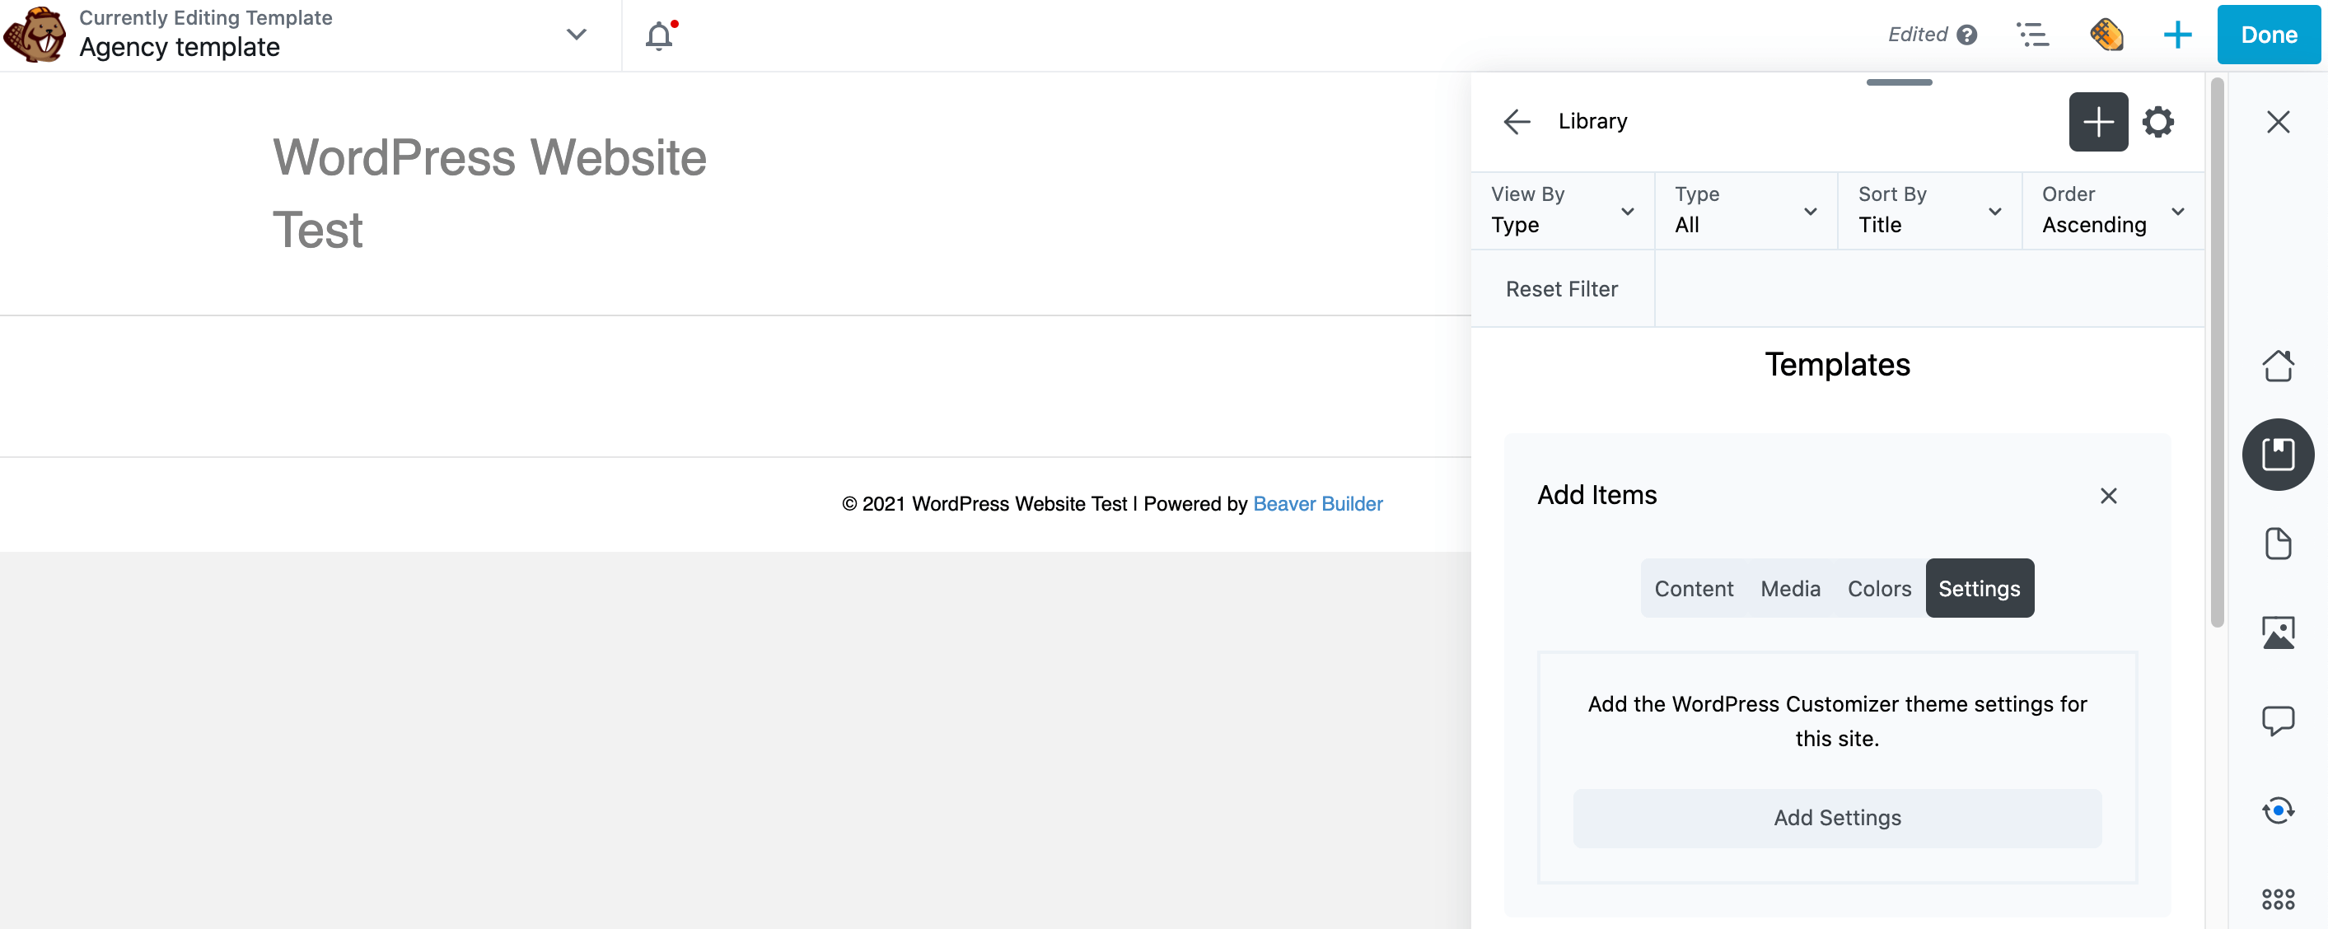Click Add Settings button
Image resolution: width=2328 pixels, height=929 pixels.
click(1836, 818)
